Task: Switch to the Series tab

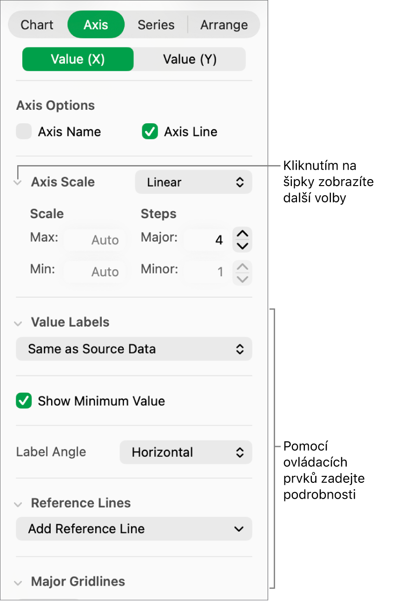Action: 156,25
